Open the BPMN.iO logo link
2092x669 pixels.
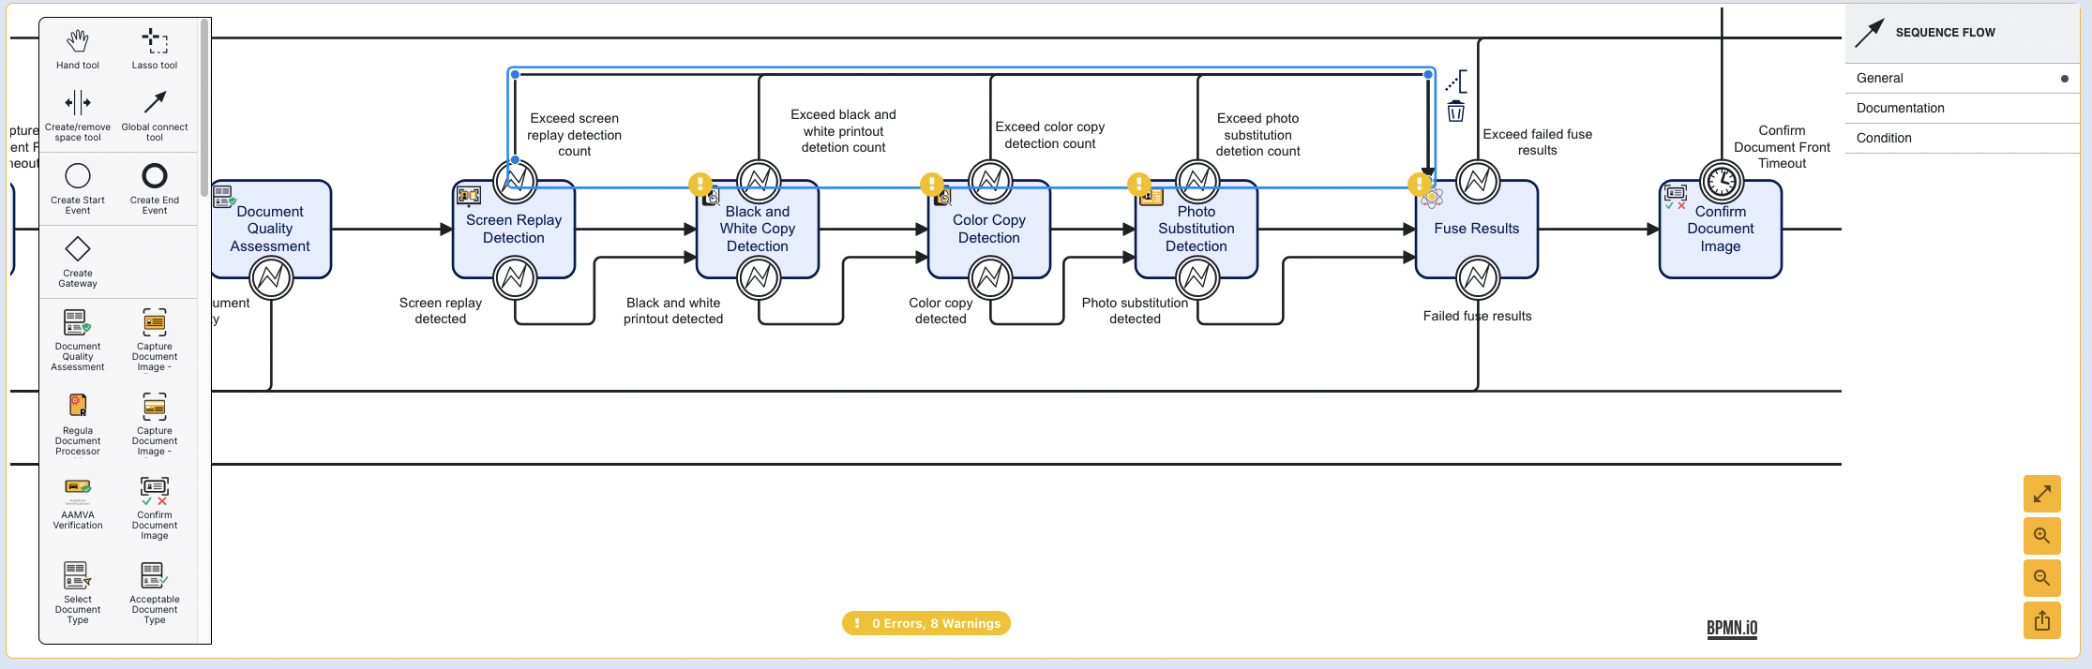coord(1732,628)
